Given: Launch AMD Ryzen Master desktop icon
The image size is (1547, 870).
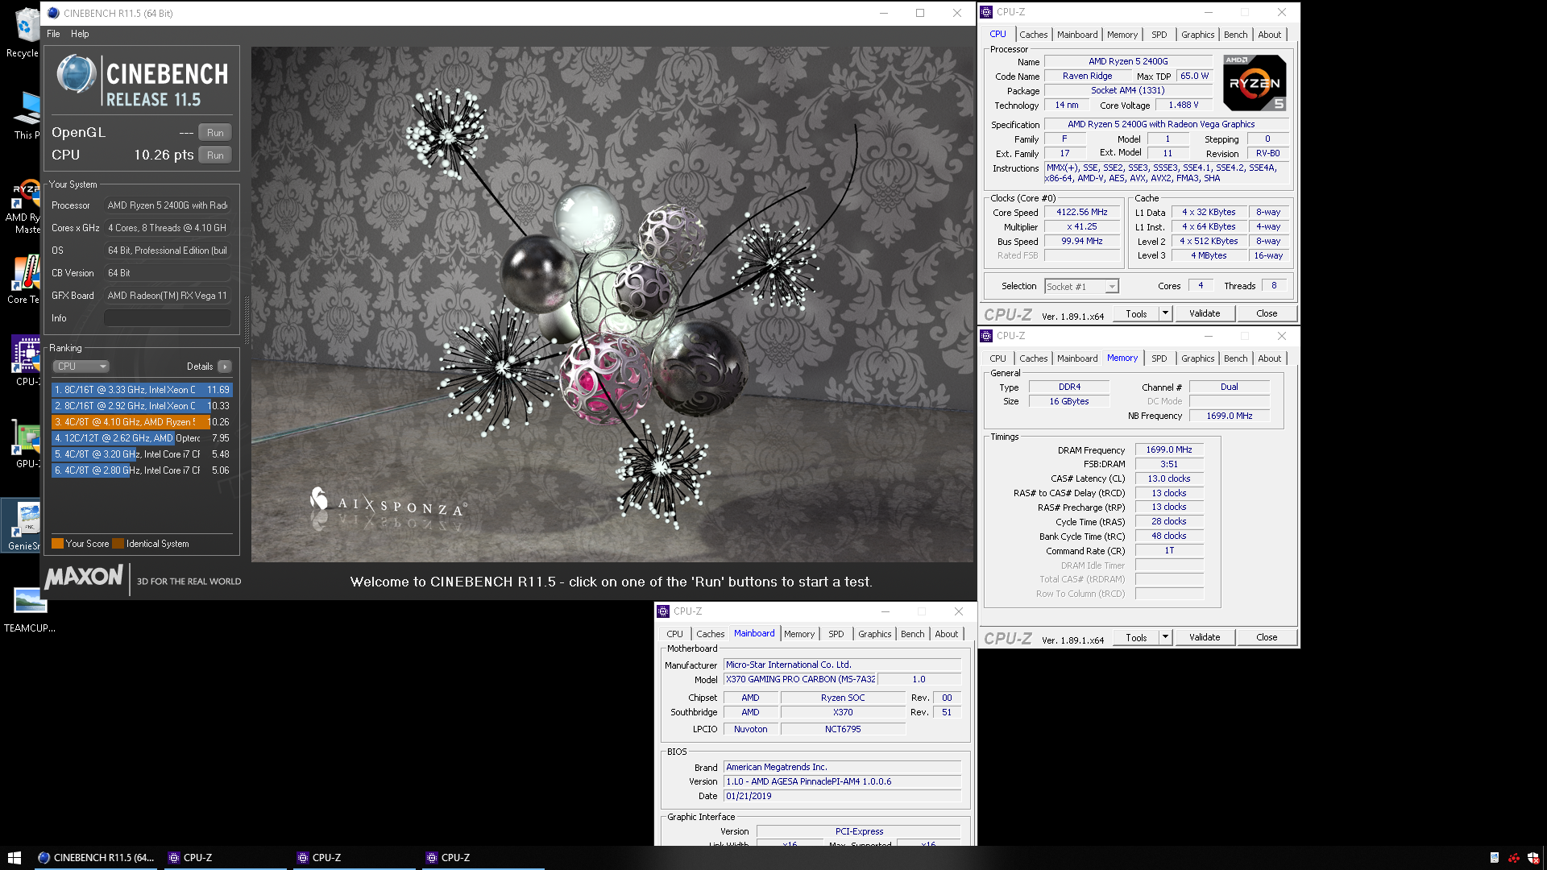Looking at the screenshot, I should coord(24,207).
